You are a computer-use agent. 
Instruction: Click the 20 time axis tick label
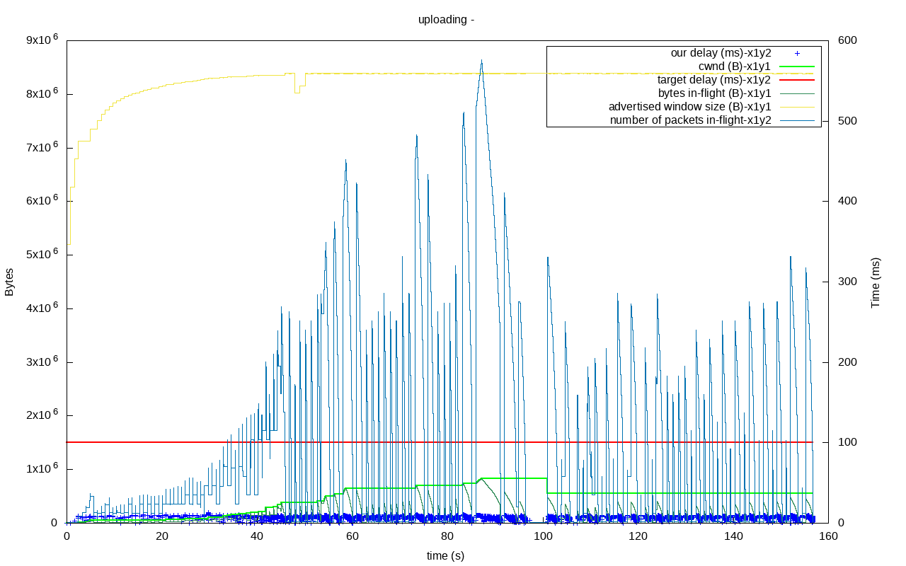[x=162, y=536]
